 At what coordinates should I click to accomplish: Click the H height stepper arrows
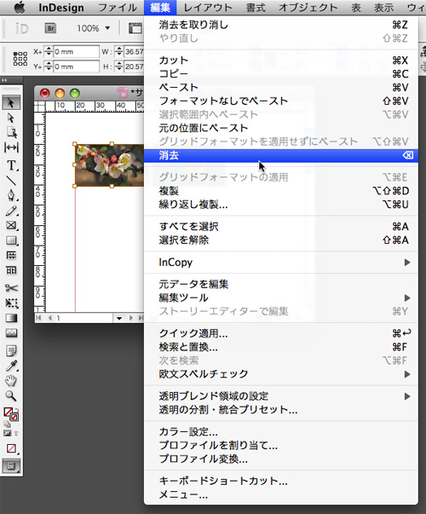(119, 66)
